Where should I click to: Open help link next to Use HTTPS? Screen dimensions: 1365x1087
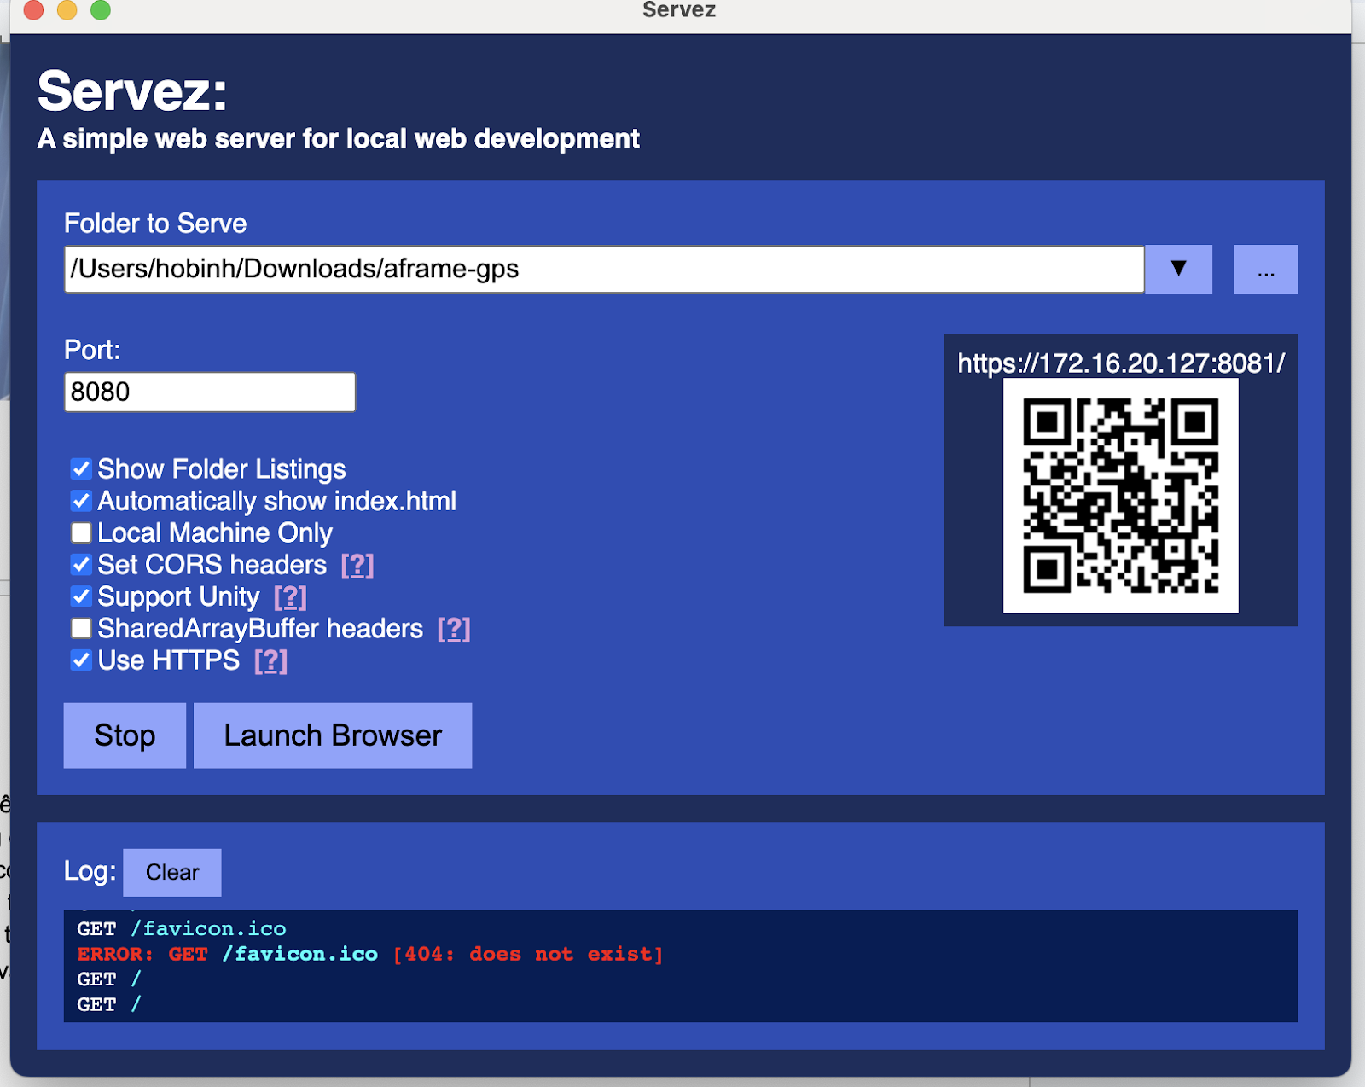click(x=271, y=661)
